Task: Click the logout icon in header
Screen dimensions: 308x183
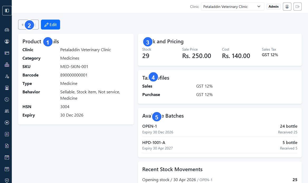Action: (297, 7)
